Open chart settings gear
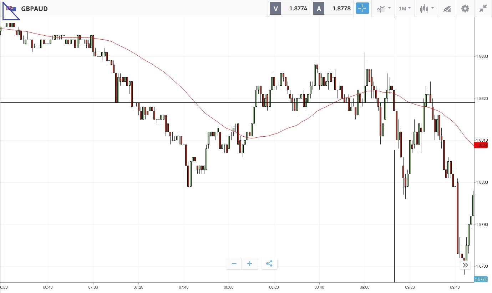Screen dimensions: 492x293 (465, 9)
